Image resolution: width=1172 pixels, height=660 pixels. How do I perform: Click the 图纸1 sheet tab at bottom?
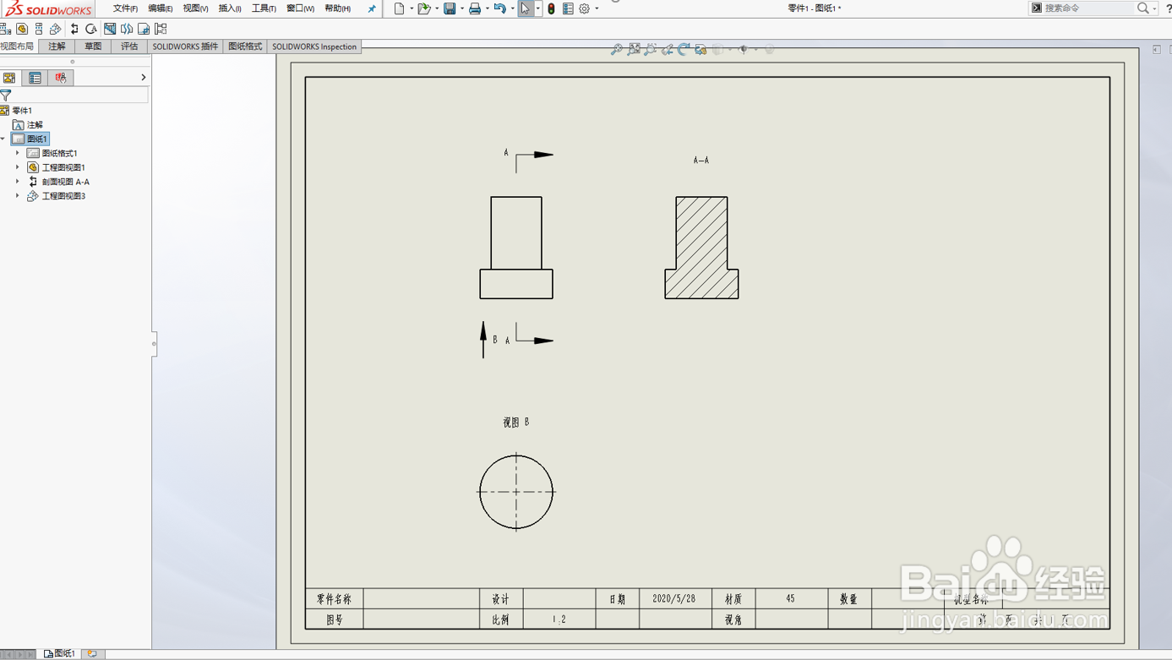59,652
